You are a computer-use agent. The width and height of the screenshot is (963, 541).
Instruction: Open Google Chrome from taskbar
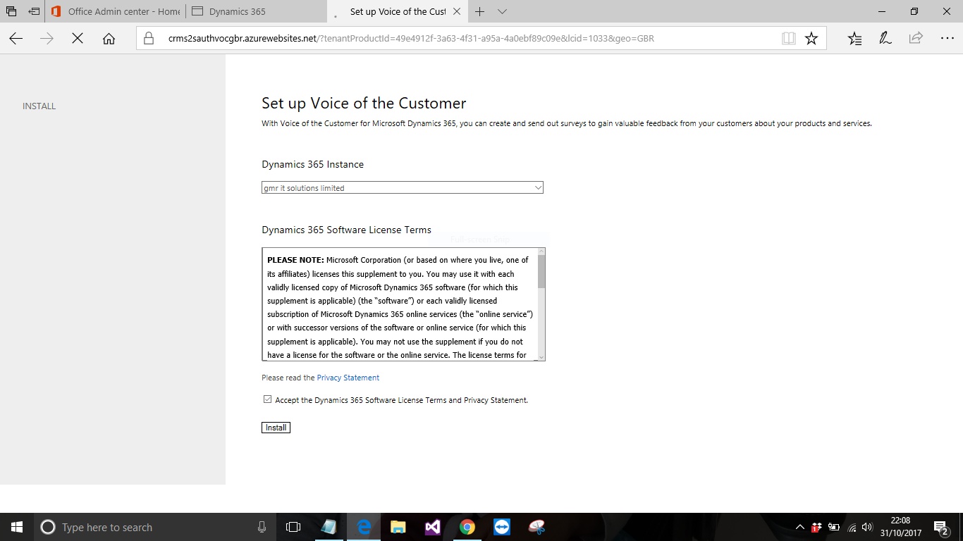467,527
